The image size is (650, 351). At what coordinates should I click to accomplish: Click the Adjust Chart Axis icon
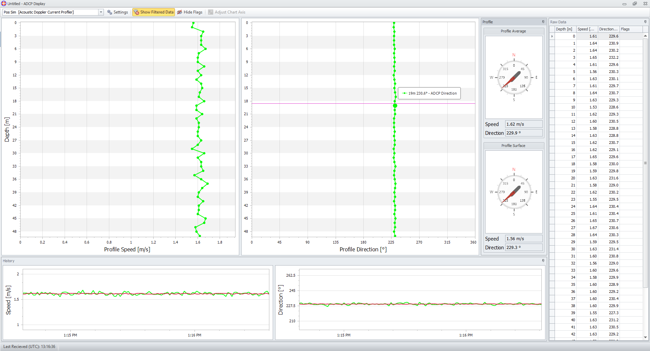(211, 12)
